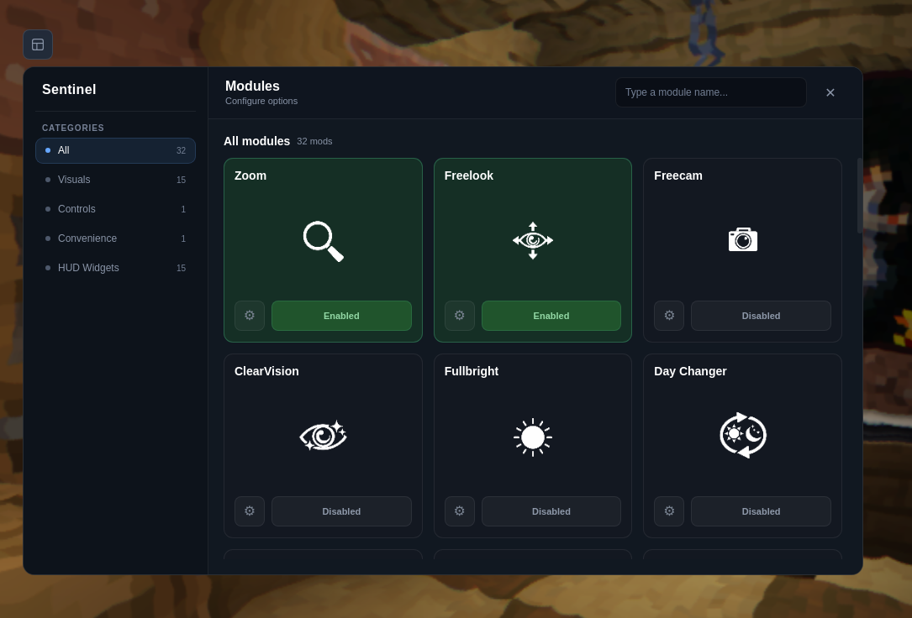The width and height of the screenshot is (912, 618).
Task: Click the module list scrollbar
Action: [860, 196]
